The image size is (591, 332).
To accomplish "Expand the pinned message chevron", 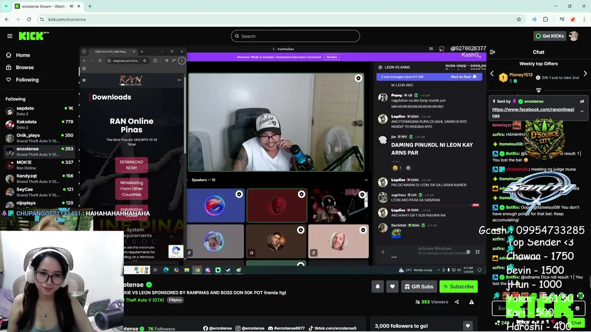I will [x=582, y=111].
